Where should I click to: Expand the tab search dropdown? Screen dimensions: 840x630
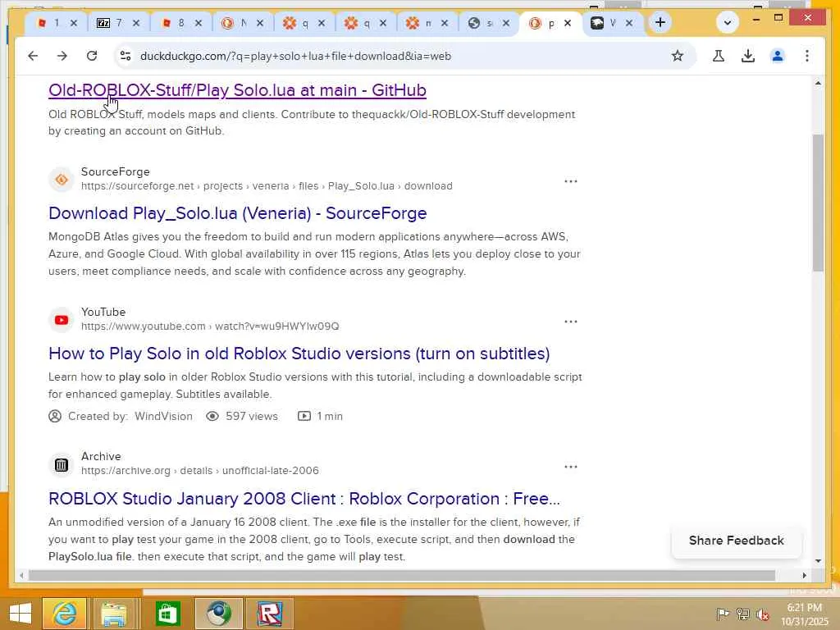coord(727,22)
